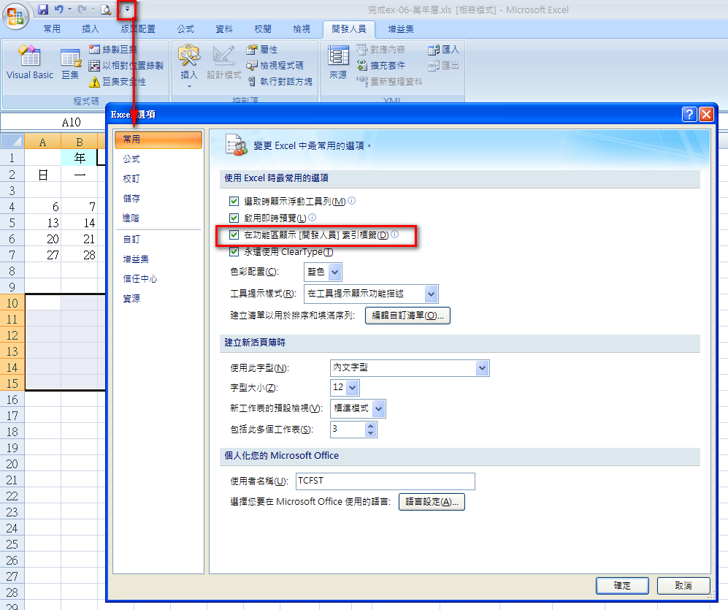Select 儲存 category in options list

tap(158, 199)
